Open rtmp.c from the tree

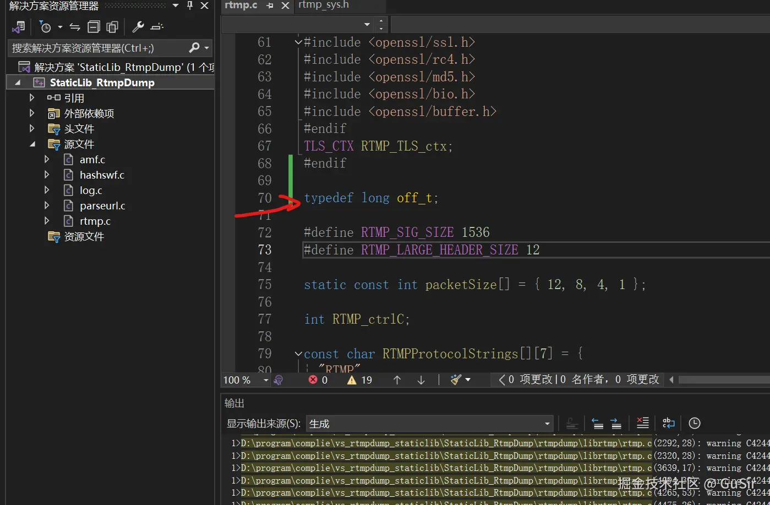click(95, 221)
